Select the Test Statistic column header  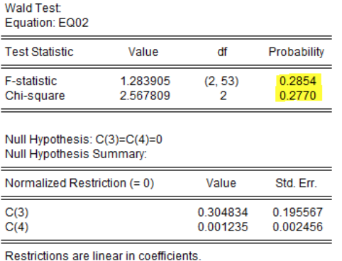pyautogui.click(x=39, y=52)
